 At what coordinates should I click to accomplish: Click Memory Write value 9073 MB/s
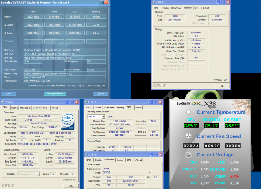click(54, 17)
